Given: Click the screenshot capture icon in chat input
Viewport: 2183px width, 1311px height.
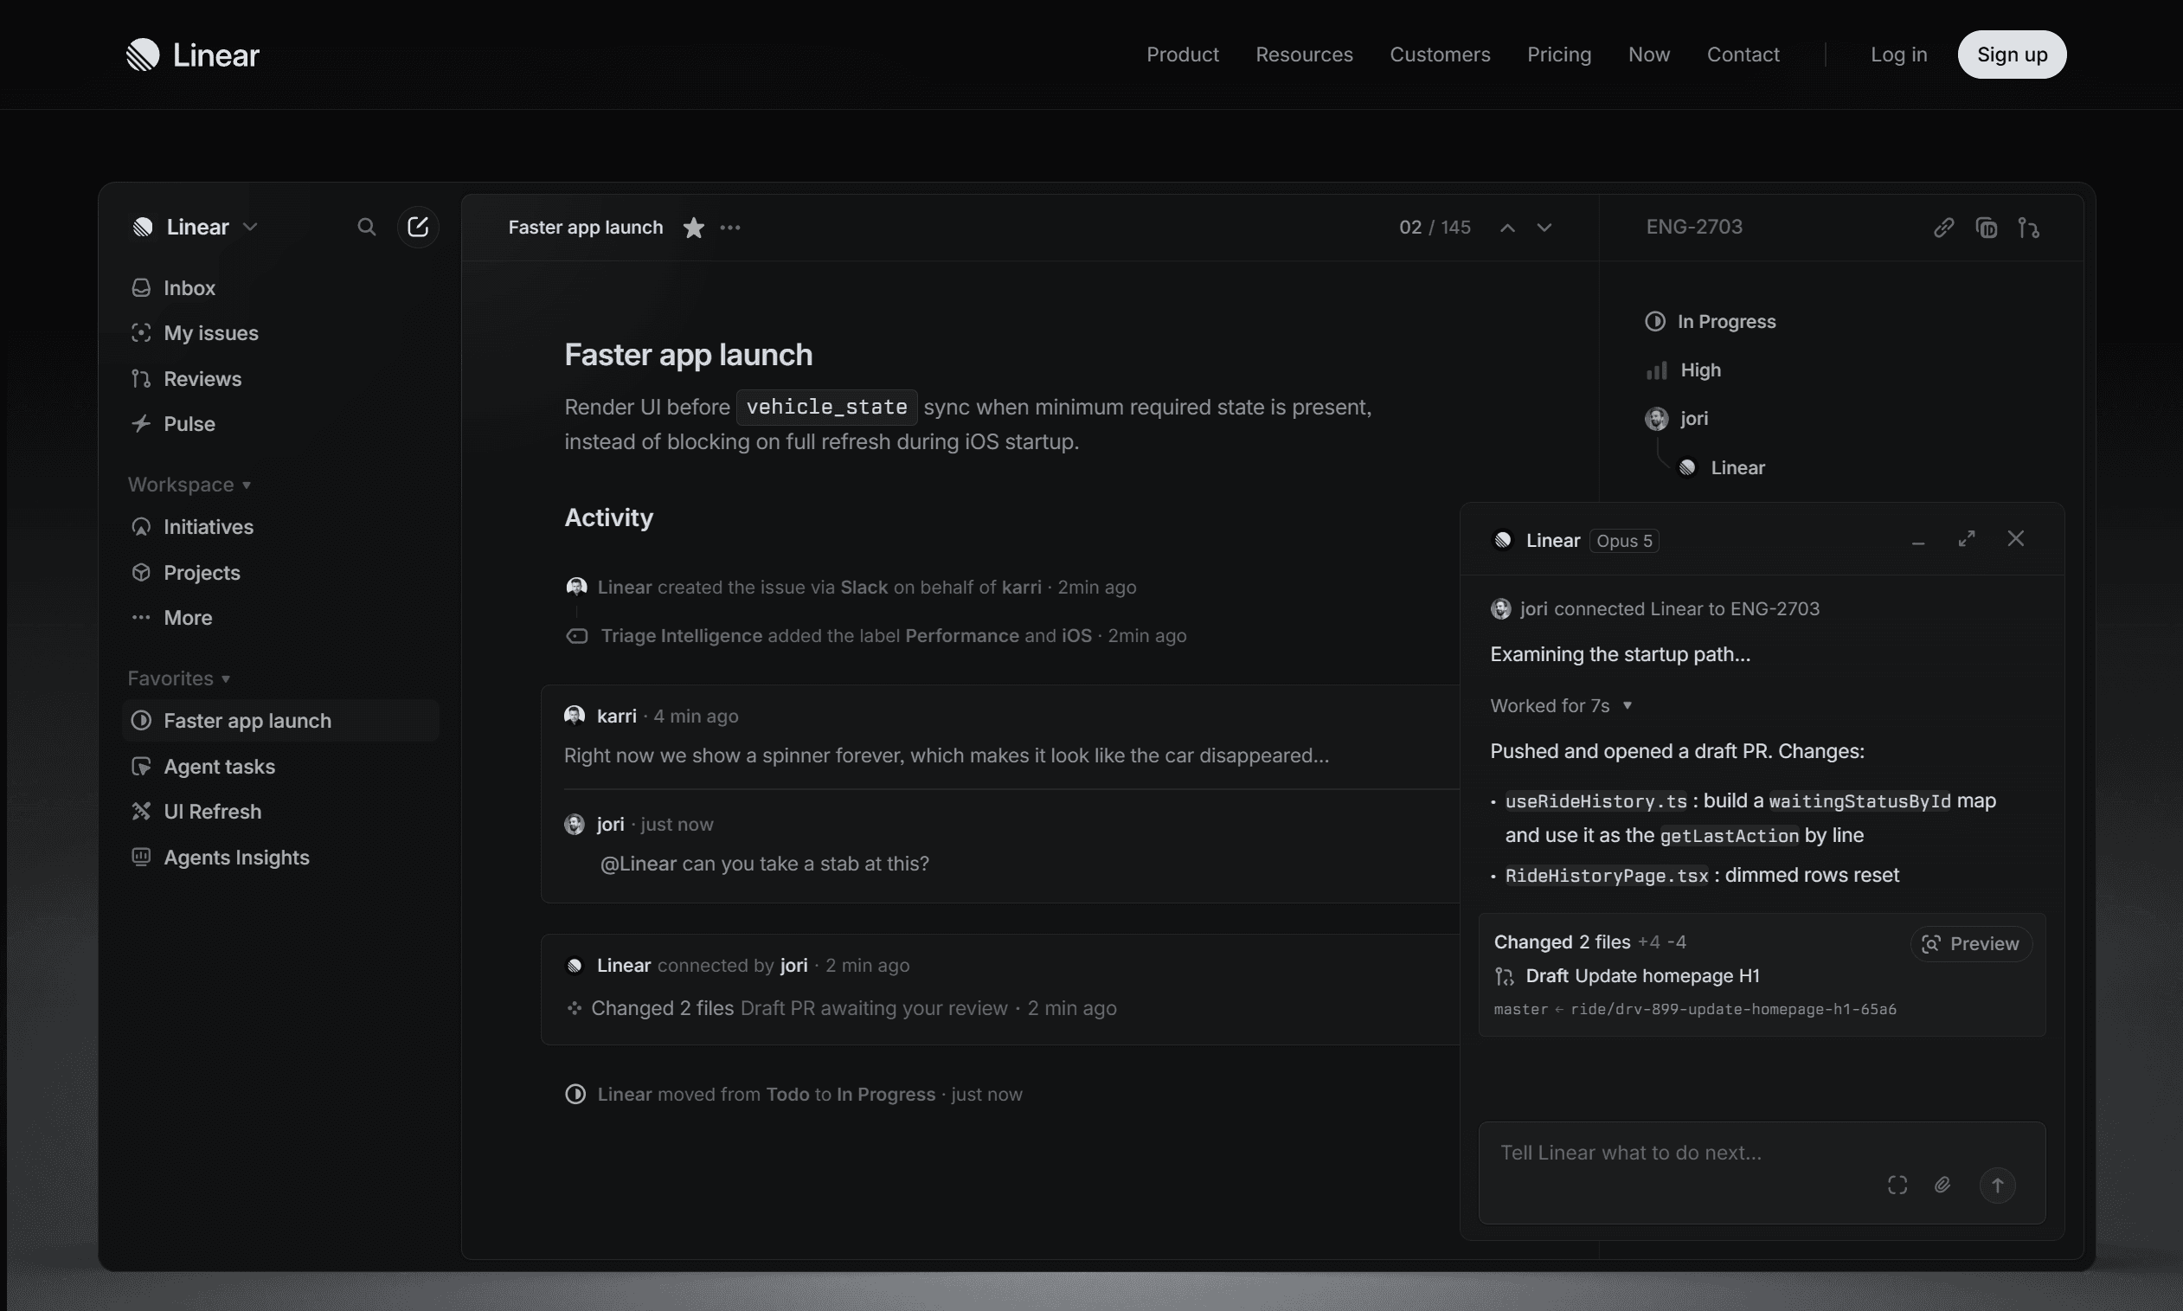Looking at the screenshot, I should coord(1897,1185).
